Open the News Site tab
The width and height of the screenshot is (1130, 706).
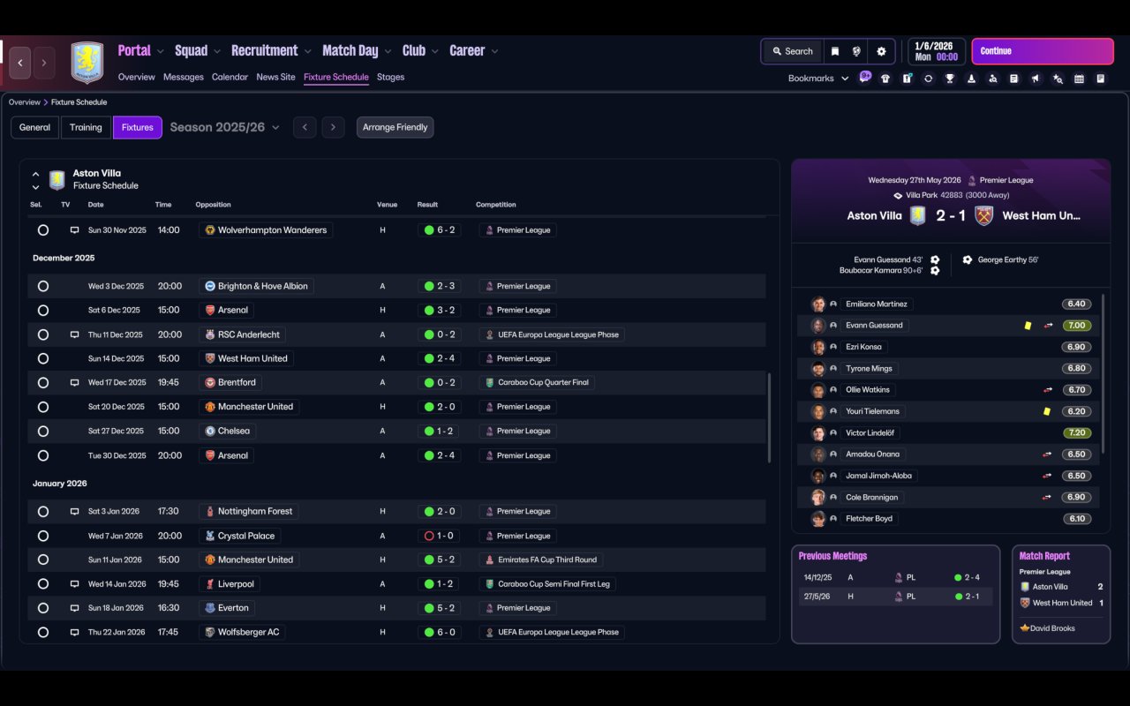[275, 77]
